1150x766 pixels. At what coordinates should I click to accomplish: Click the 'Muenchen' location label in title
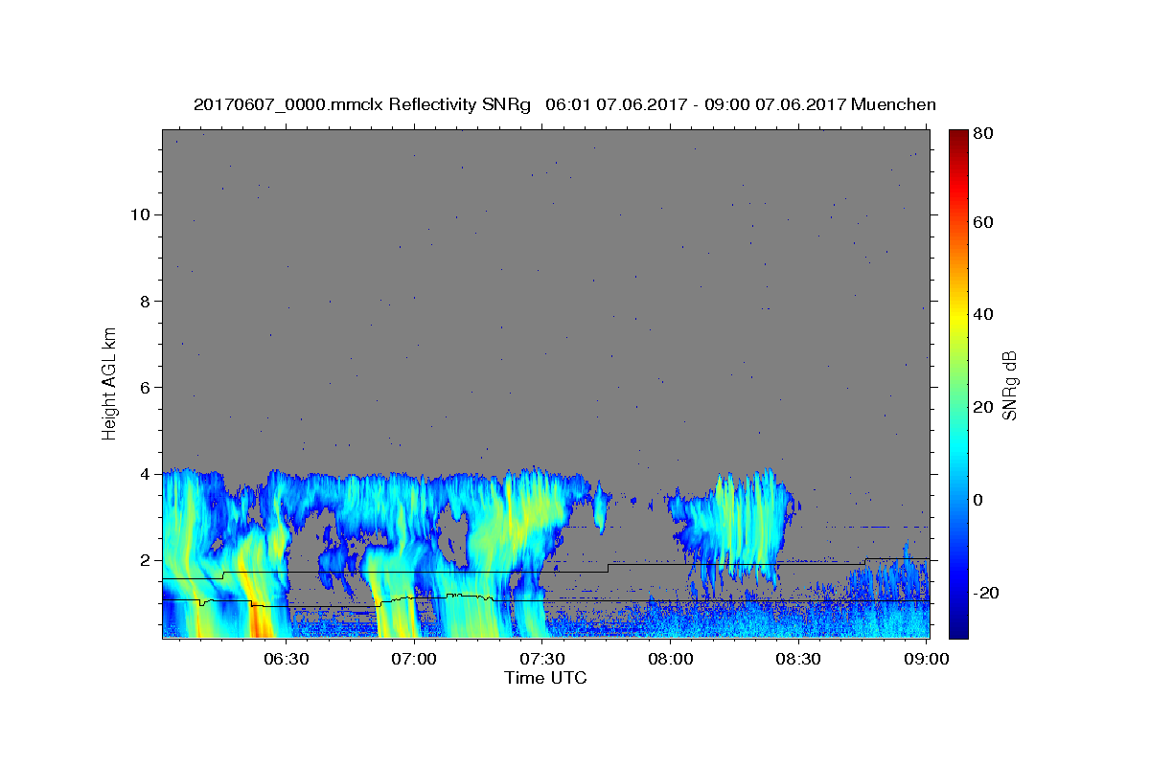[x=892, y=104]
